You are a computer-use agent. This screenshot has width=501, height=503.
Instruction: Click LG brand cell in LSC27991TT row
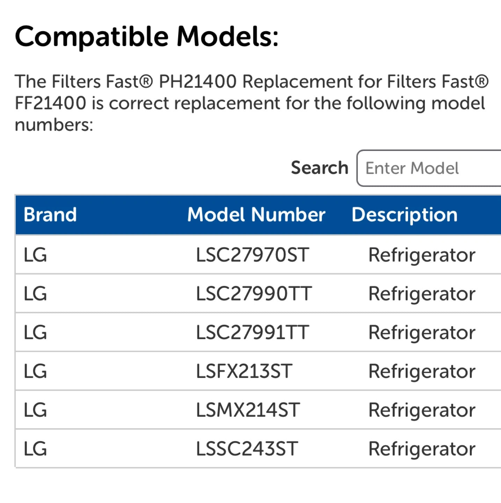35,332
